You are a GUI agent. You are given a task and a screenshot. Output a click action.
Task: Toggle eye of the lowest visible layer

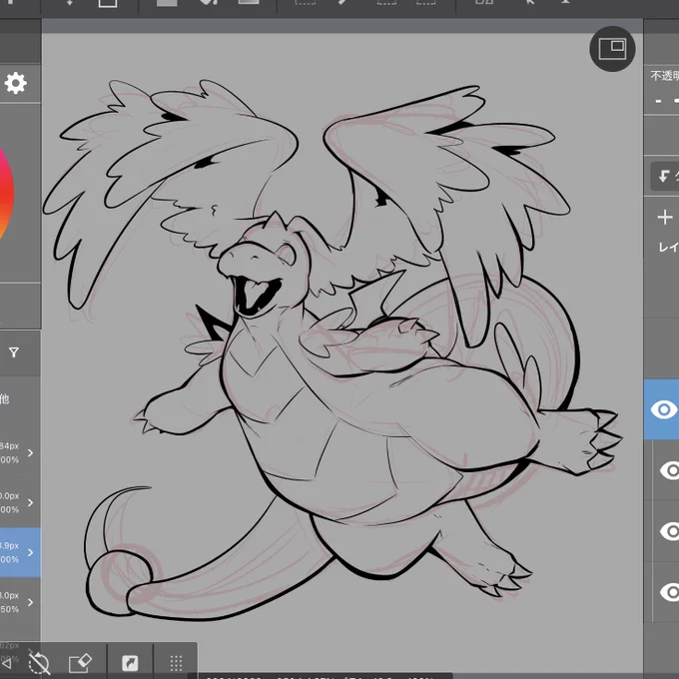(669, 592)
